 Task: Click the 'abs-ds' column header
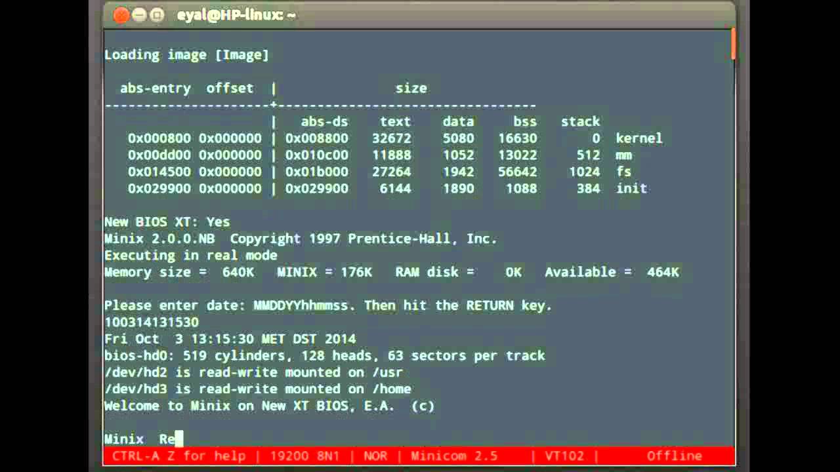(x=324, y=122)
